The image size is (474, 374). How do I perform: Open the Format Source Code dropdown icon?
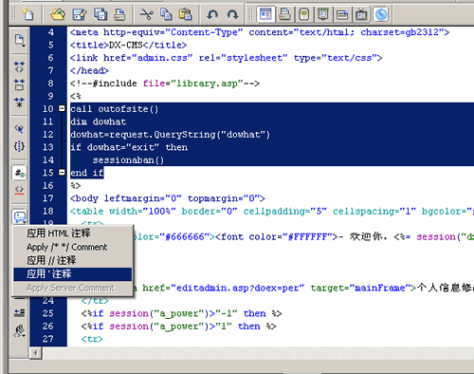20,330
